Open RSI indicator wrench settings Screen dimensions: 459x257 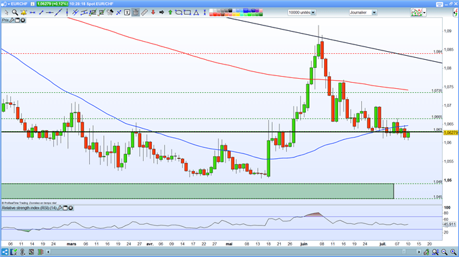pos(59,208)
